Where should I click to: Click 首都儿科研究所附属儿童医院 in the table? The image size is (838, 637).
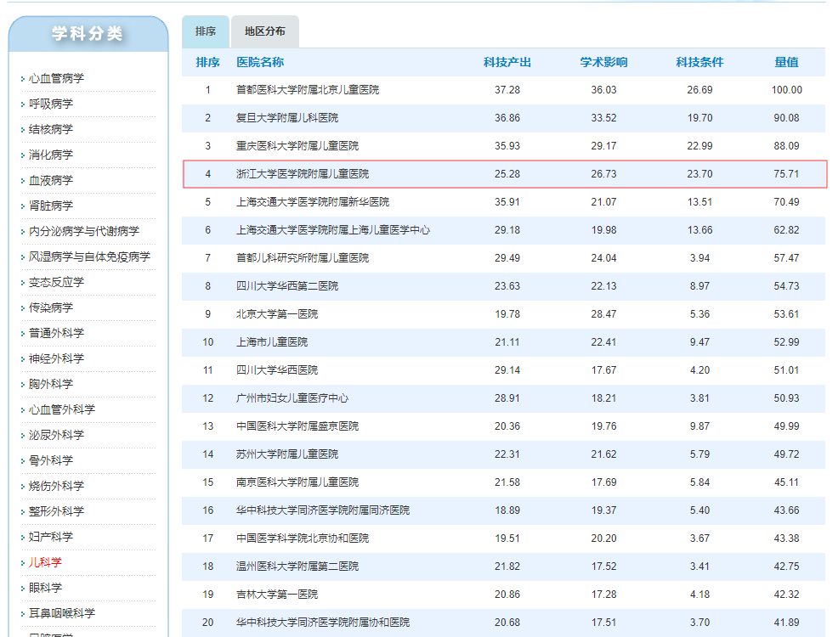(x=303, y=258)
